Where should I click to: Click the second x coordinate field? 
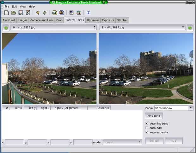(60, 142)
